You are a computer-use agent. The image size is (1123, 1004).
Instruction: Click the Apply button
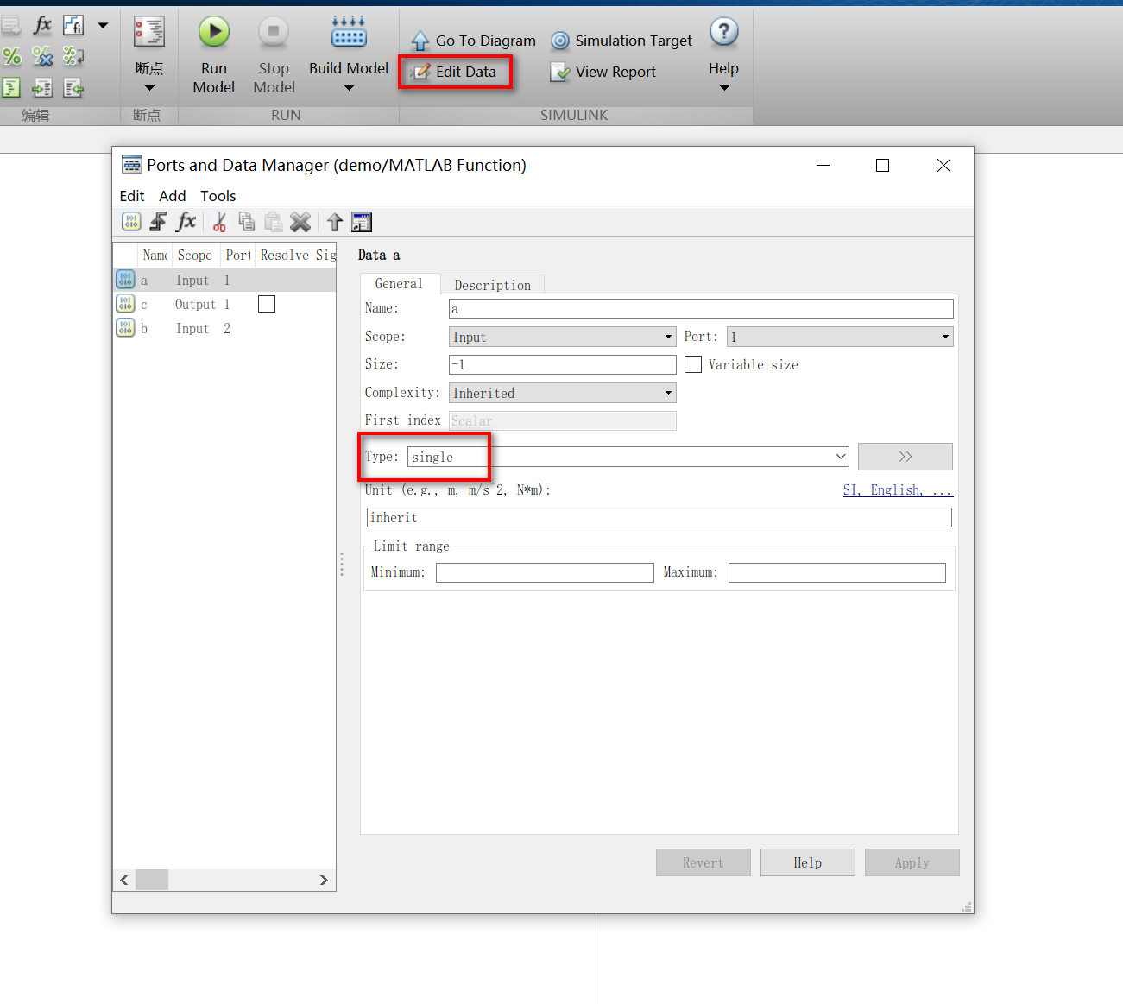coord(912,862)
